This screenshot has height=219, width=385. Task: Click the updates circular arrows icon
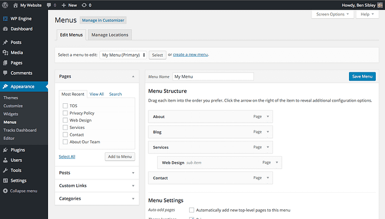coord(84,5)
